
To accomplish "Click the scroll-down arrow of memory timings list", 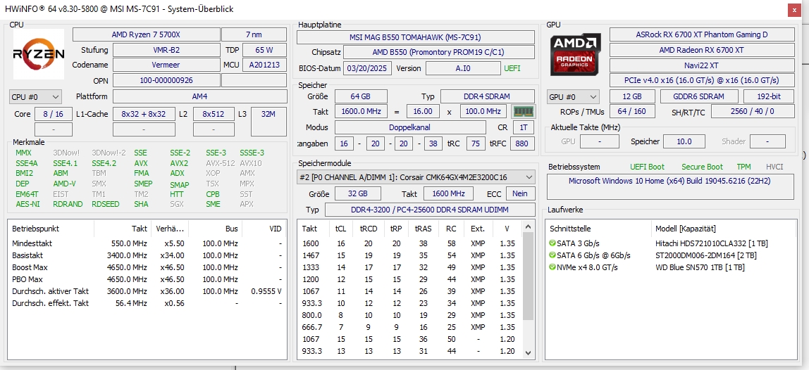I will [528, 353].
